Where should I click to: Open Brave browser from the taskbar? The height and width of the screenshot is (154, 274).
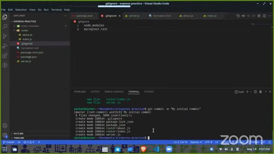(143, 149)
